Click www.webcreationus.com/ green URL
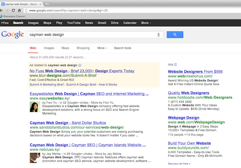The height and width of the screenshot is (168, 241). [x=190, y=76]
